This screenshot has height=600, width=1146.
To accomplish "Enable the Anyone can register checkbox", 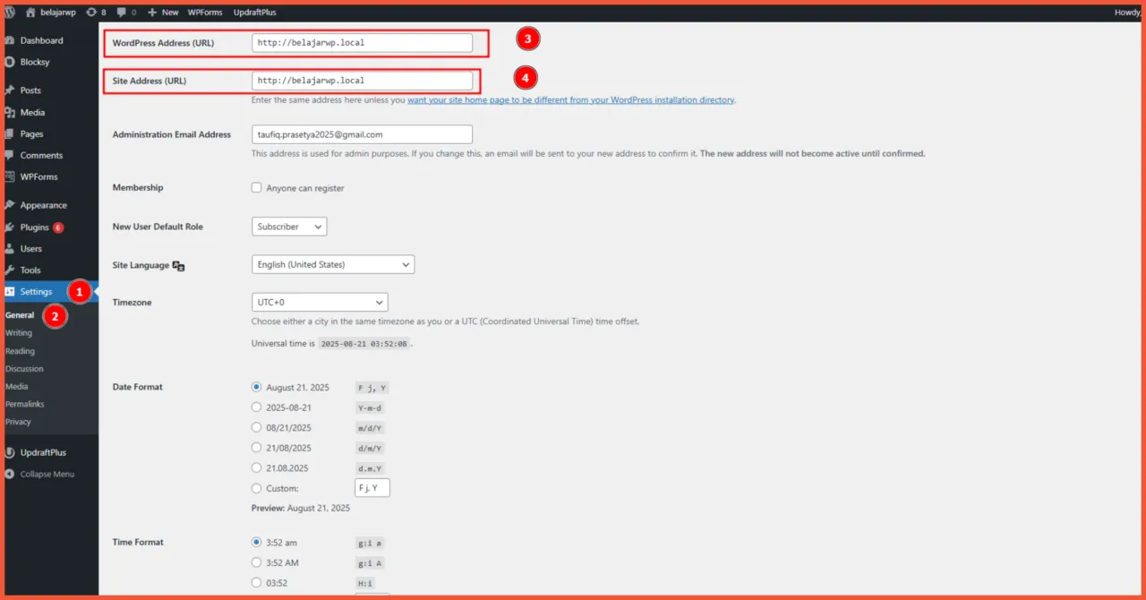I will click(x=257, y=188).
